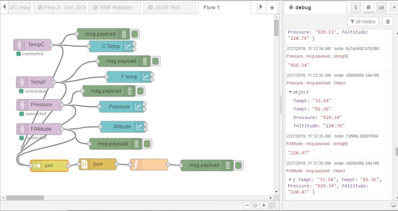Open the info sidebar tab icon

pyautogui.click(x=356, y=8)
